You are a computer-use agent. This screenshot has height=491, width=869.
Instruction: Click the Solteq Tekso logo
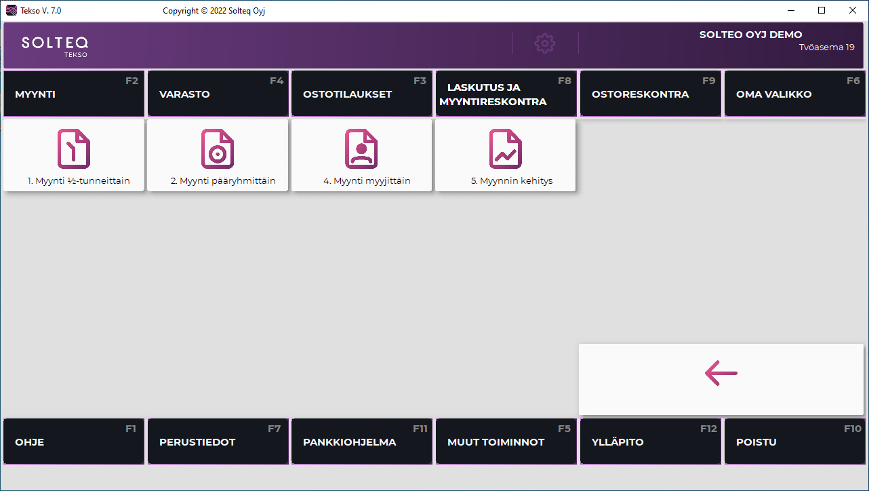coord(55,45)
